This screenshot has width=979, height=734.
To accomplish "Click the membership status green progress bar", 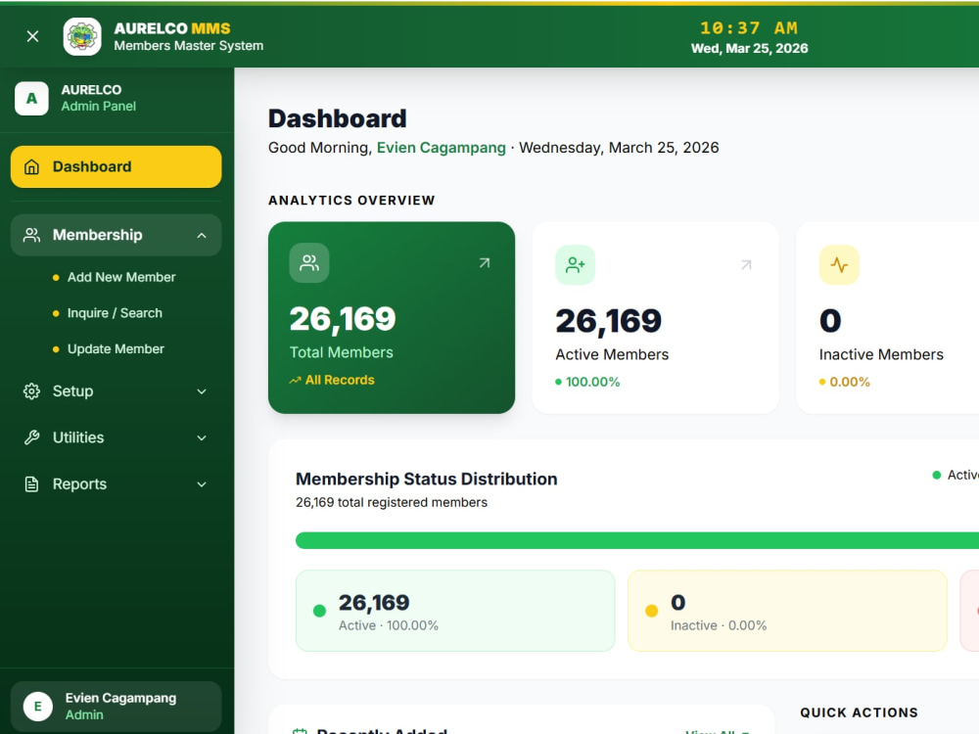I will coord(637,540).
